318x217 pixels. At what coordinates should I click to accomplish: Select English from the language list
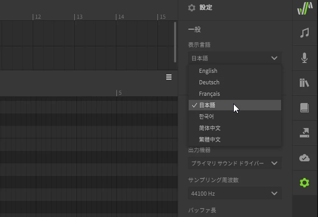208,71
